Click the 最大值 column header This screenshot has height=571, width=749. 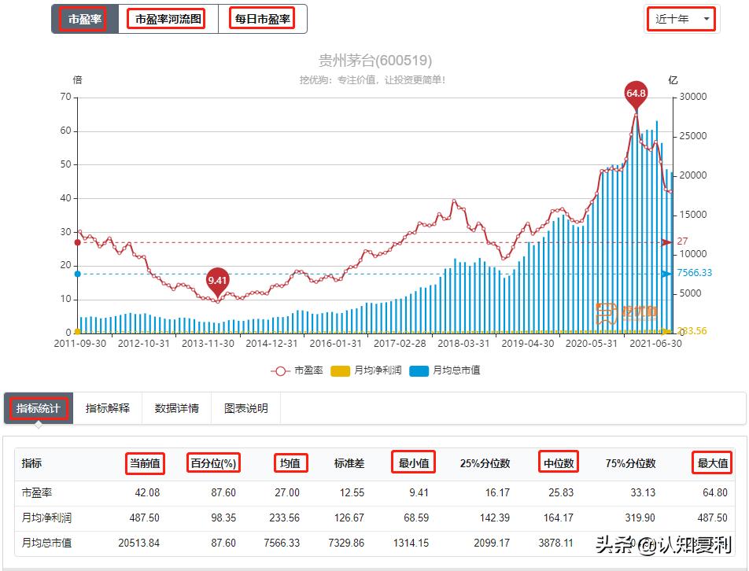click(710, 463)
